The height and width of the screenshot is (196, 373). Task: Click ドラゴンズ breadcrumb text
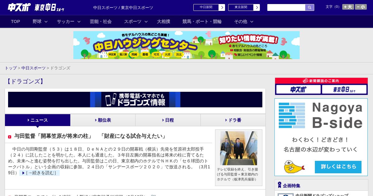coord(60,68)
